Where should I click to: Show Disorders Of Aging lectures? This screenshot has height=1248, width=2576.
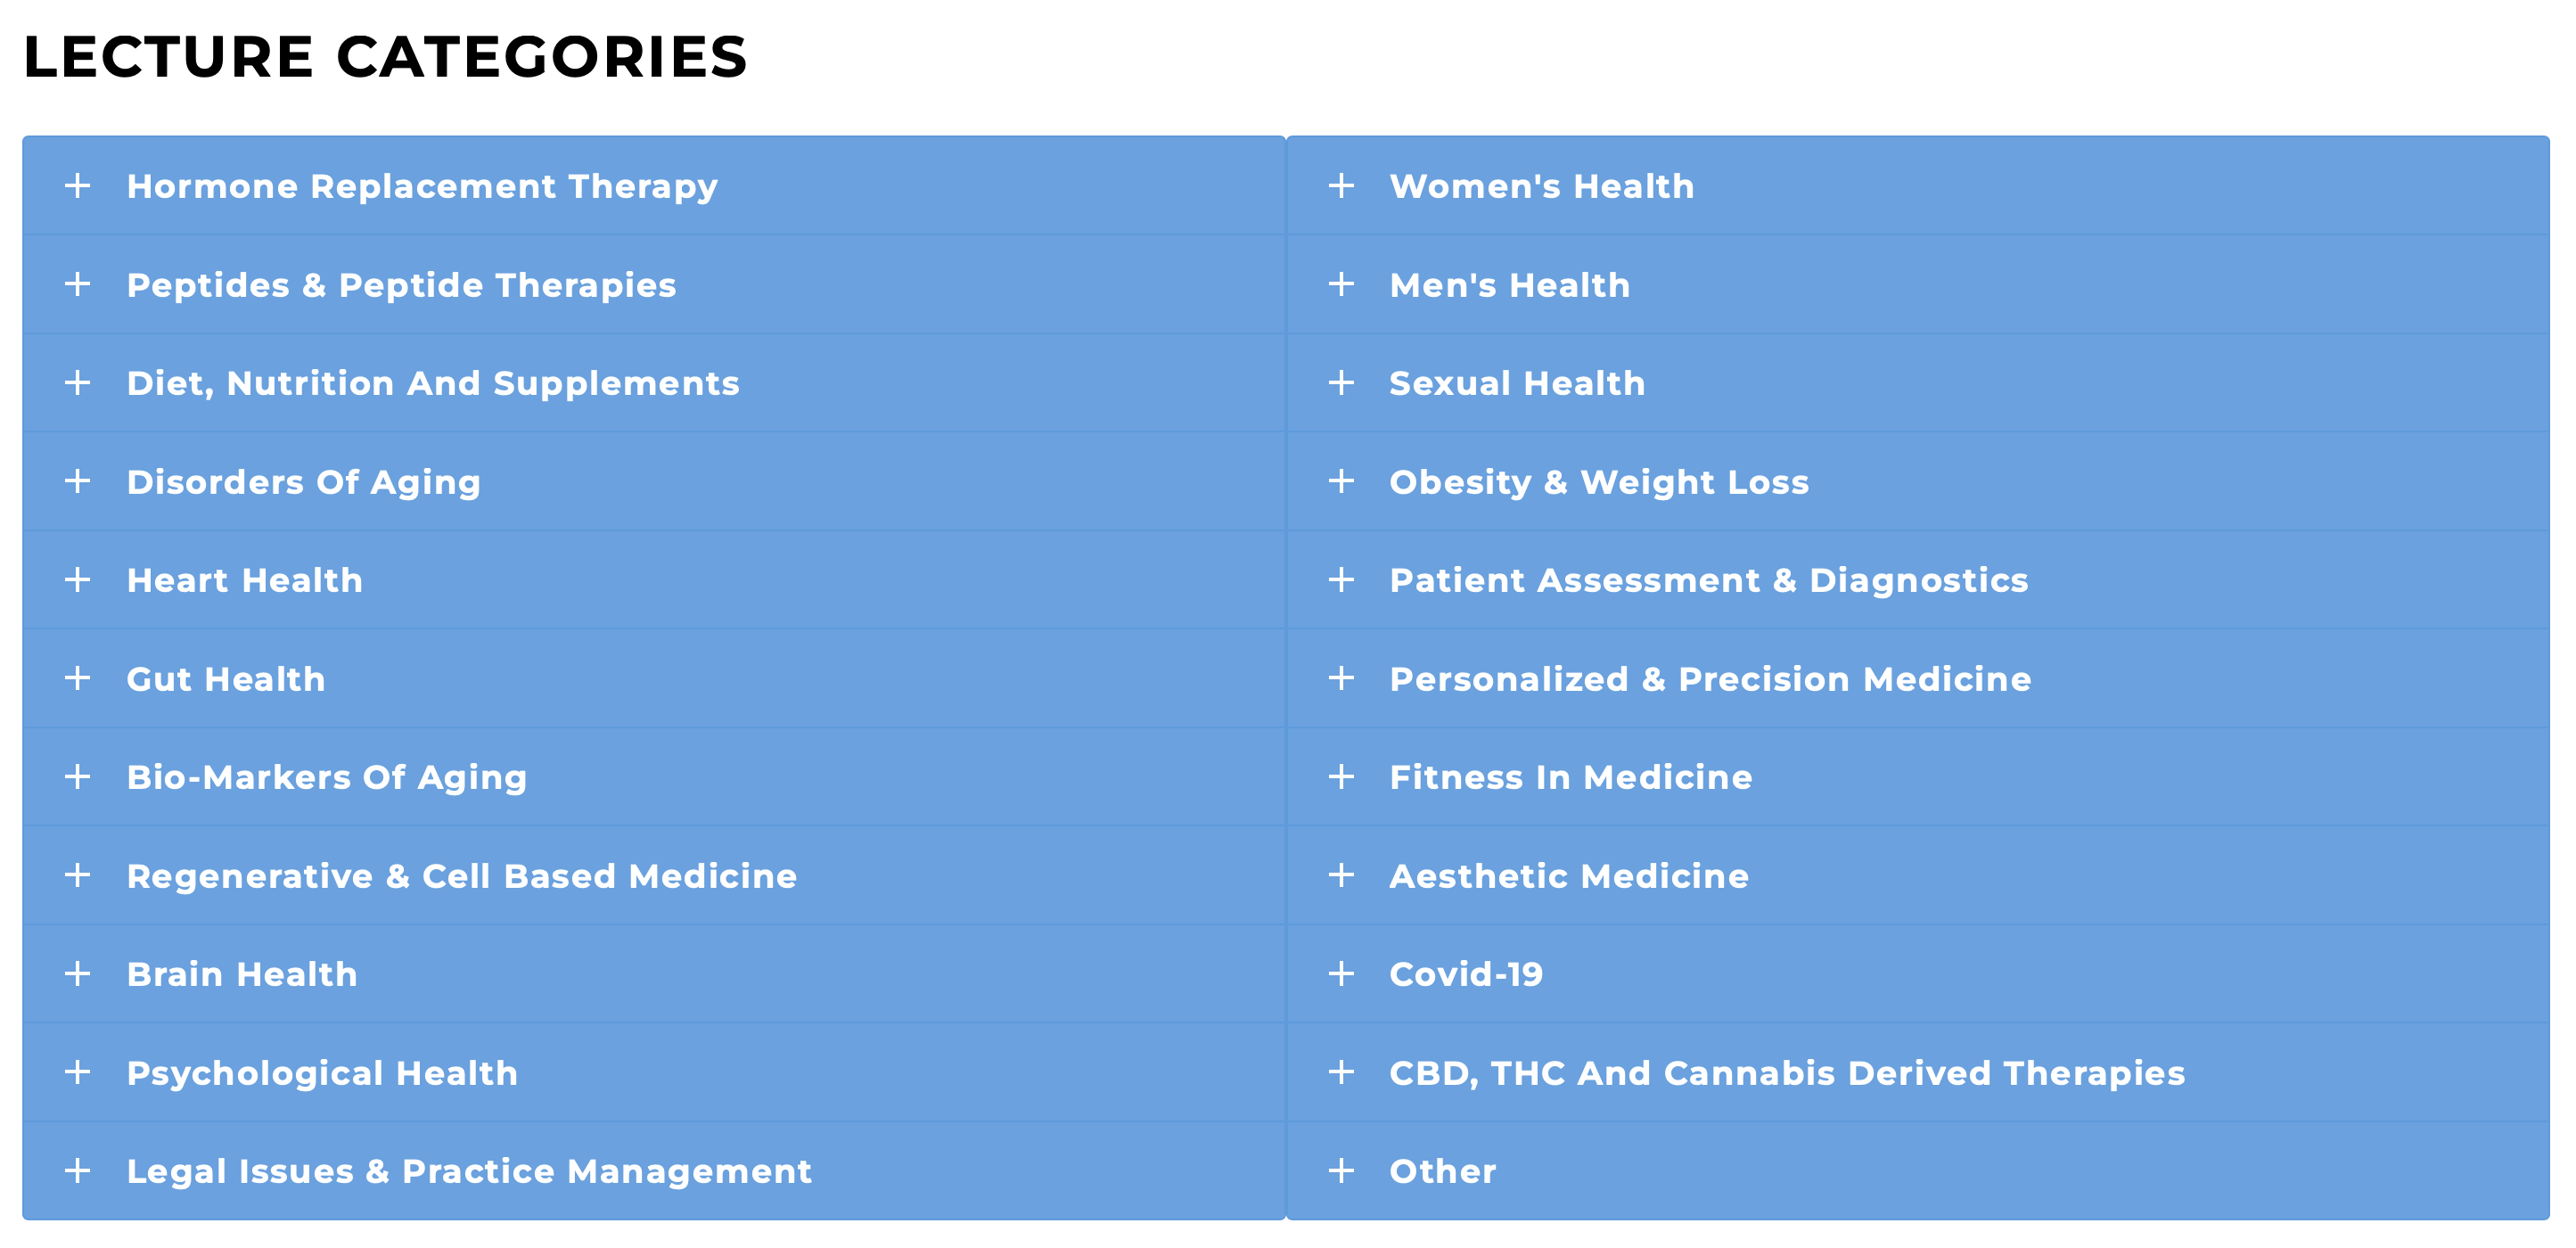coord(303,482)
